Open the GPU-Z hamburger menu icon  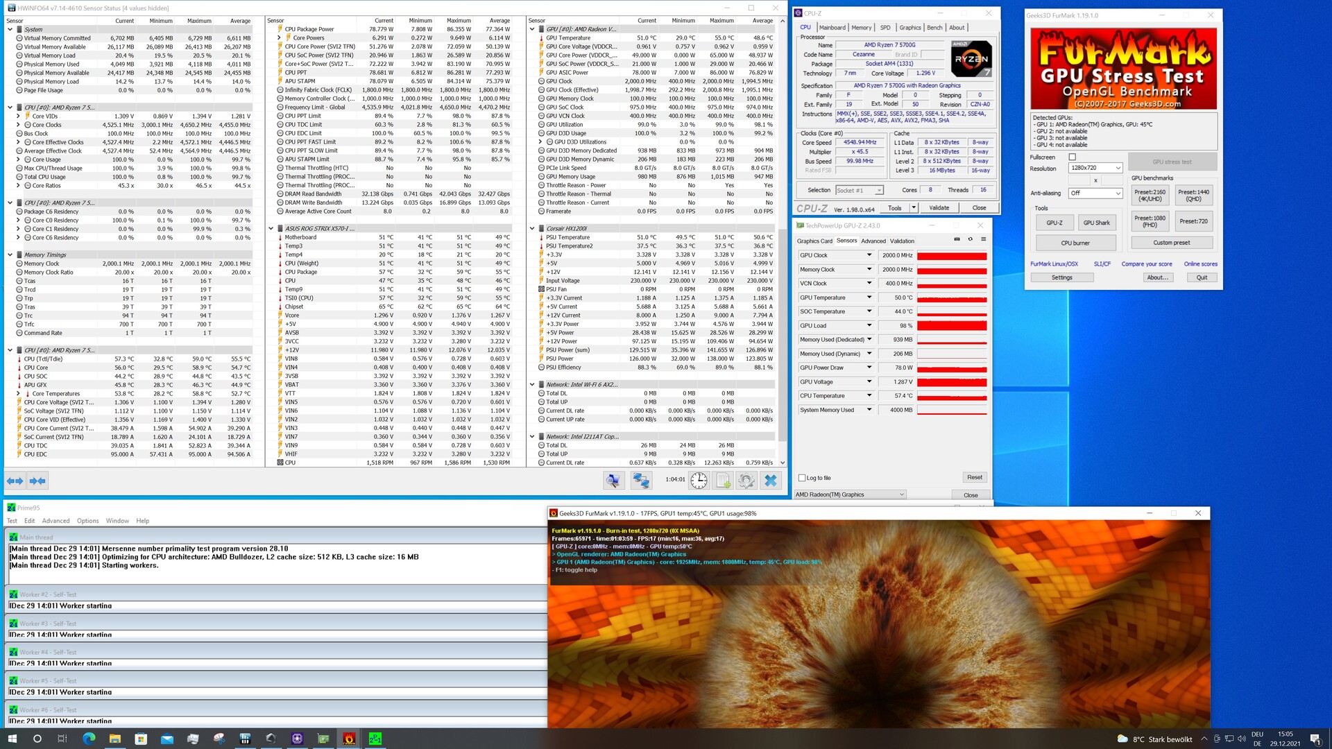(983, 239)
